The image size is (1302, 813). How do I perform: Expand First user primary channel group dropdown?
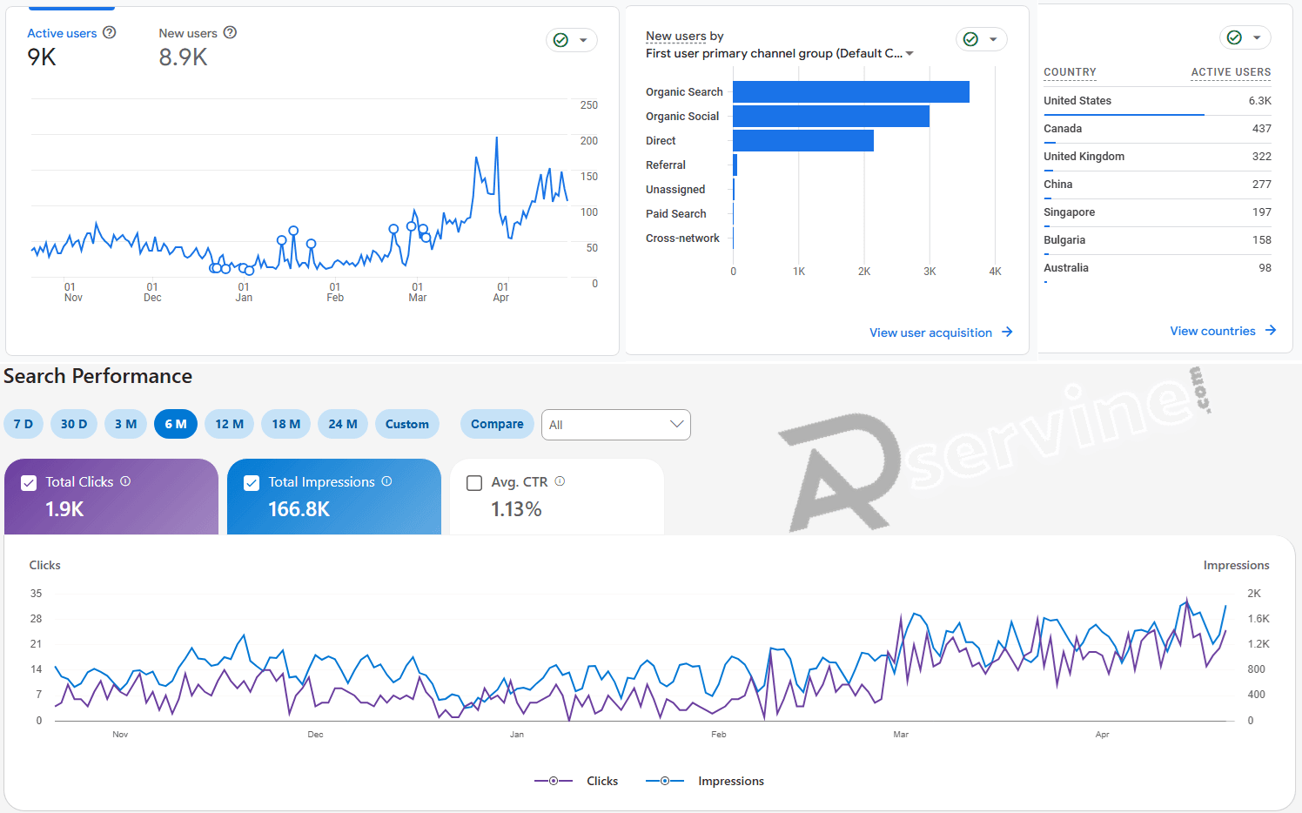pyautogui.click(x=909, y=54)
